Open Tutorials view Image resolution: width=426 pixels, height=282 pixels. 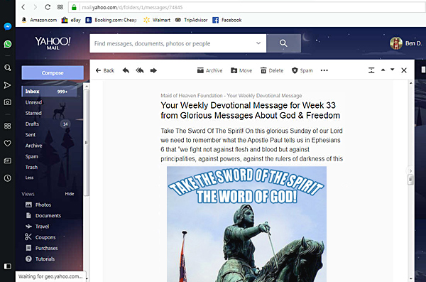pos(40,259)
